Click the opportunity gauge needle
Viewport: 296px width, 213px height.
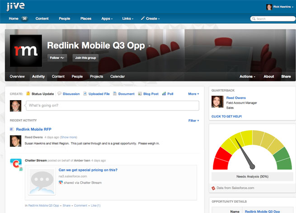(245, 153)
